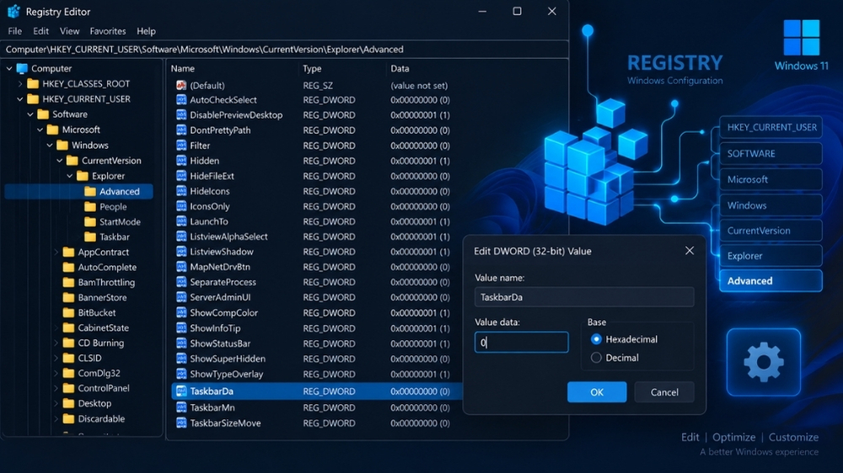This screenshot has width=843, height=473.
Task: Cancel the Edit DWORD dialog
Action: tap(664, 392)
